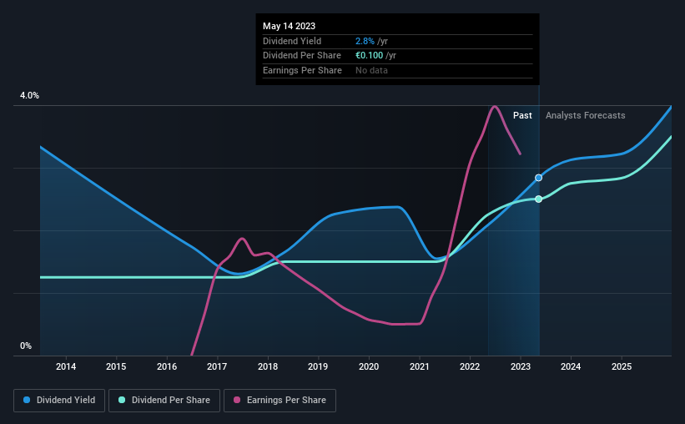Viewport: 685px width, 424px height.
Task: Click the 2023 x-axis label
Action: click(x=521, y=366)
